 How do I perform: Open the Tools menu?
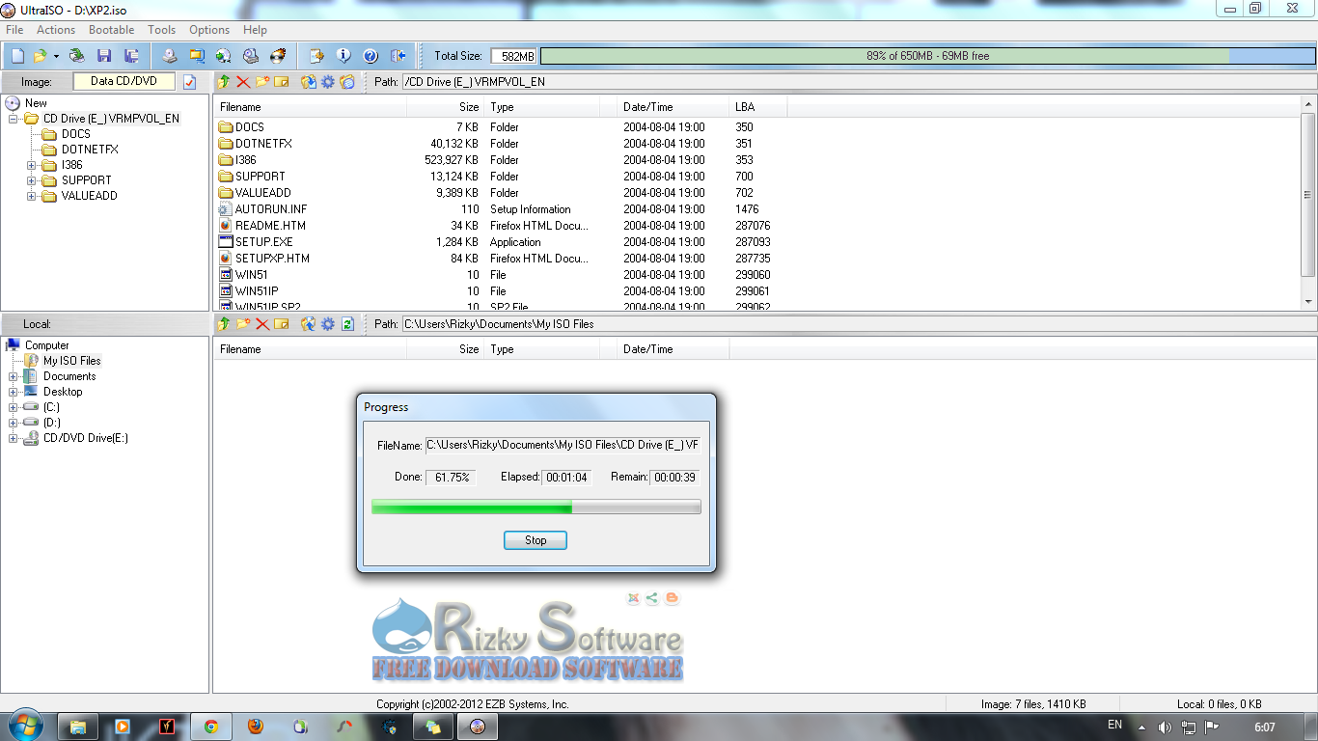(x=162, y=30)
